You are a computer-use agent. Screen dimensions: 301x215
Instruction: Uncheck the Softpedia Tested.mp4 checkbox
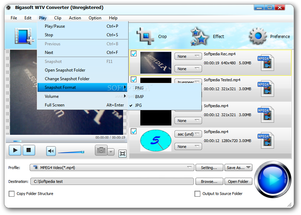point(134,79)
